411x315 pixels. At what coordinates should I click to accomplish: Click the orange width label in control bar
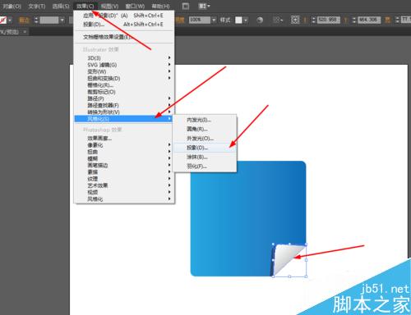(387, 20)
